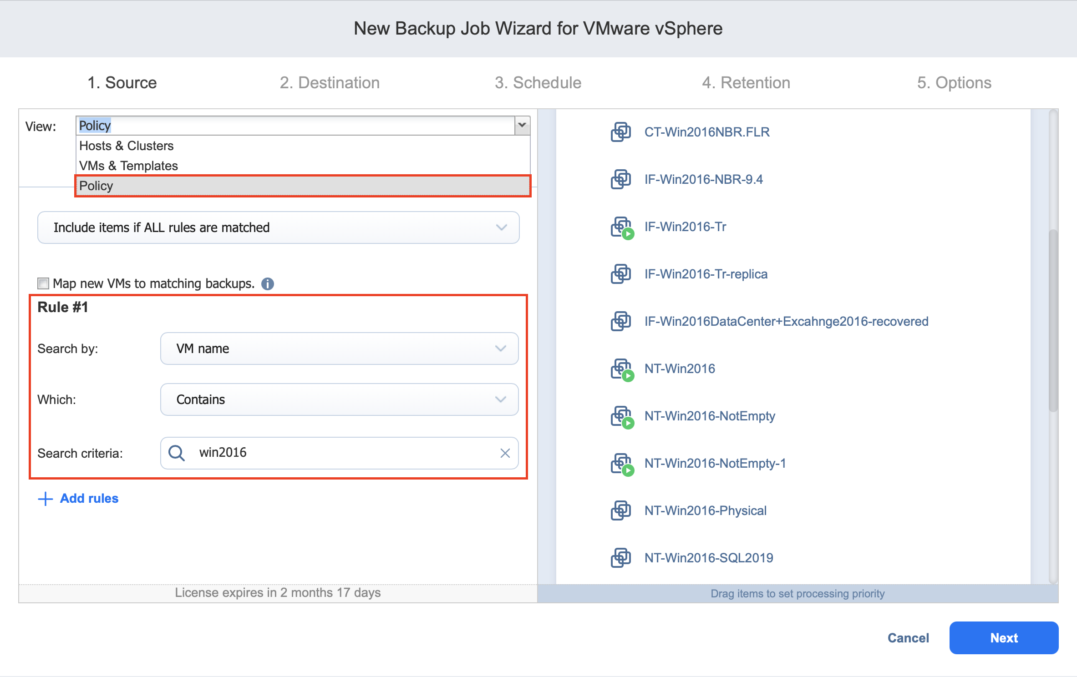Select NT-Win2016-Physical in the VM list
Image resolution: width=1077 pixels, height=677 pixels.
pyautogui.click(x=705, y=510)
